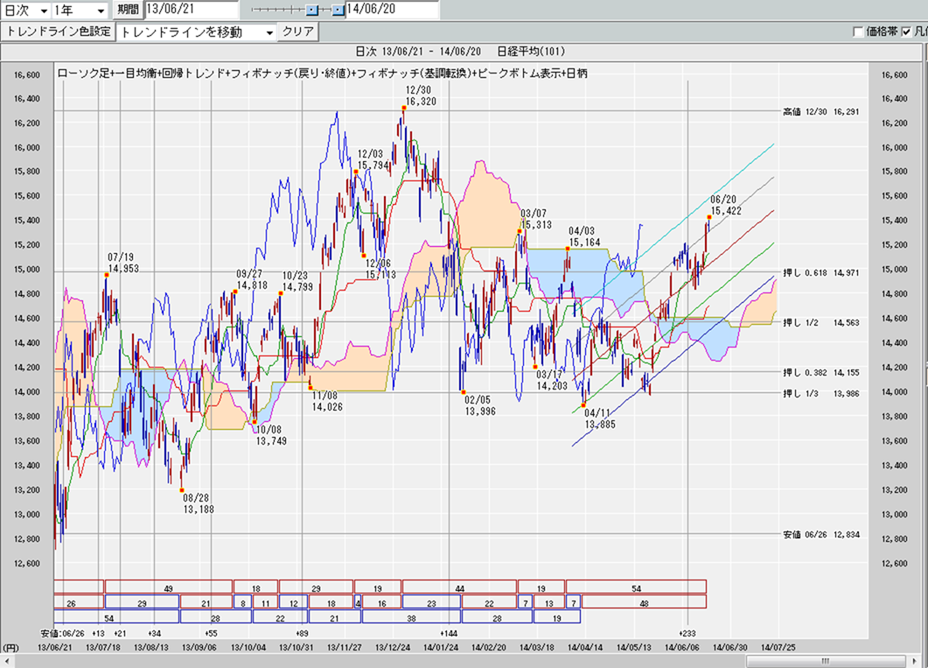Click the horizontal scrollbar thumb
This screenshot has width=928, height=668.
[826, 660]
